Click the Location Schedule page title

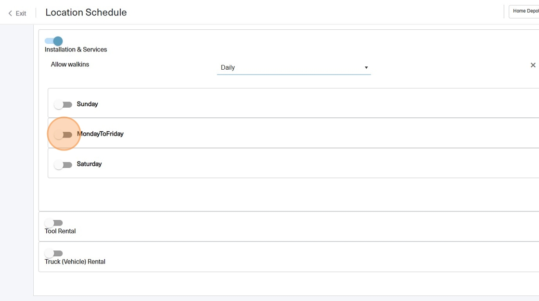[x=86, y=13]
